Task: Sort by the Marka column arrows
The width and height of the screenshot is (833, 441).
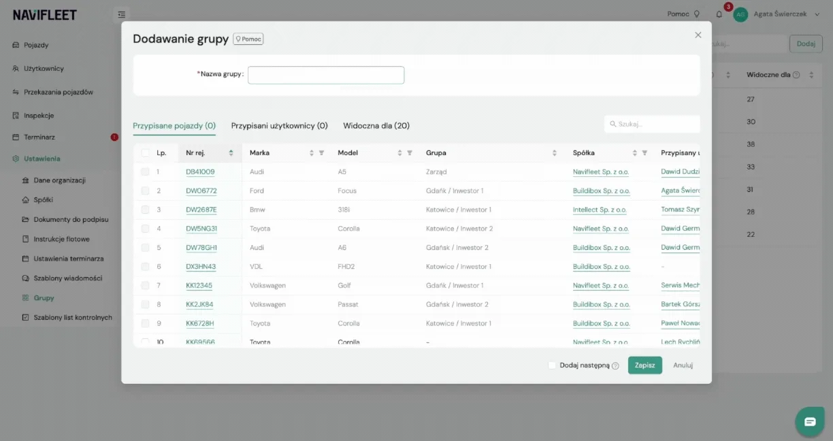Action: point(312,153)
